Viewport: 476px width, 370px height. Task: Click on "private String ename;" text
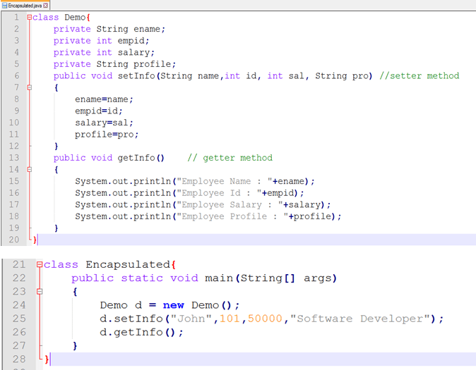coord(109,29)
